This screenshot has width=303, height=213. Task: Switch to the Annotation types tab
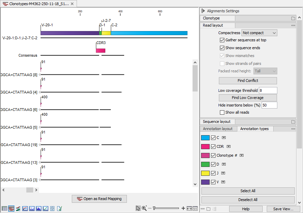tap(255, 129)
